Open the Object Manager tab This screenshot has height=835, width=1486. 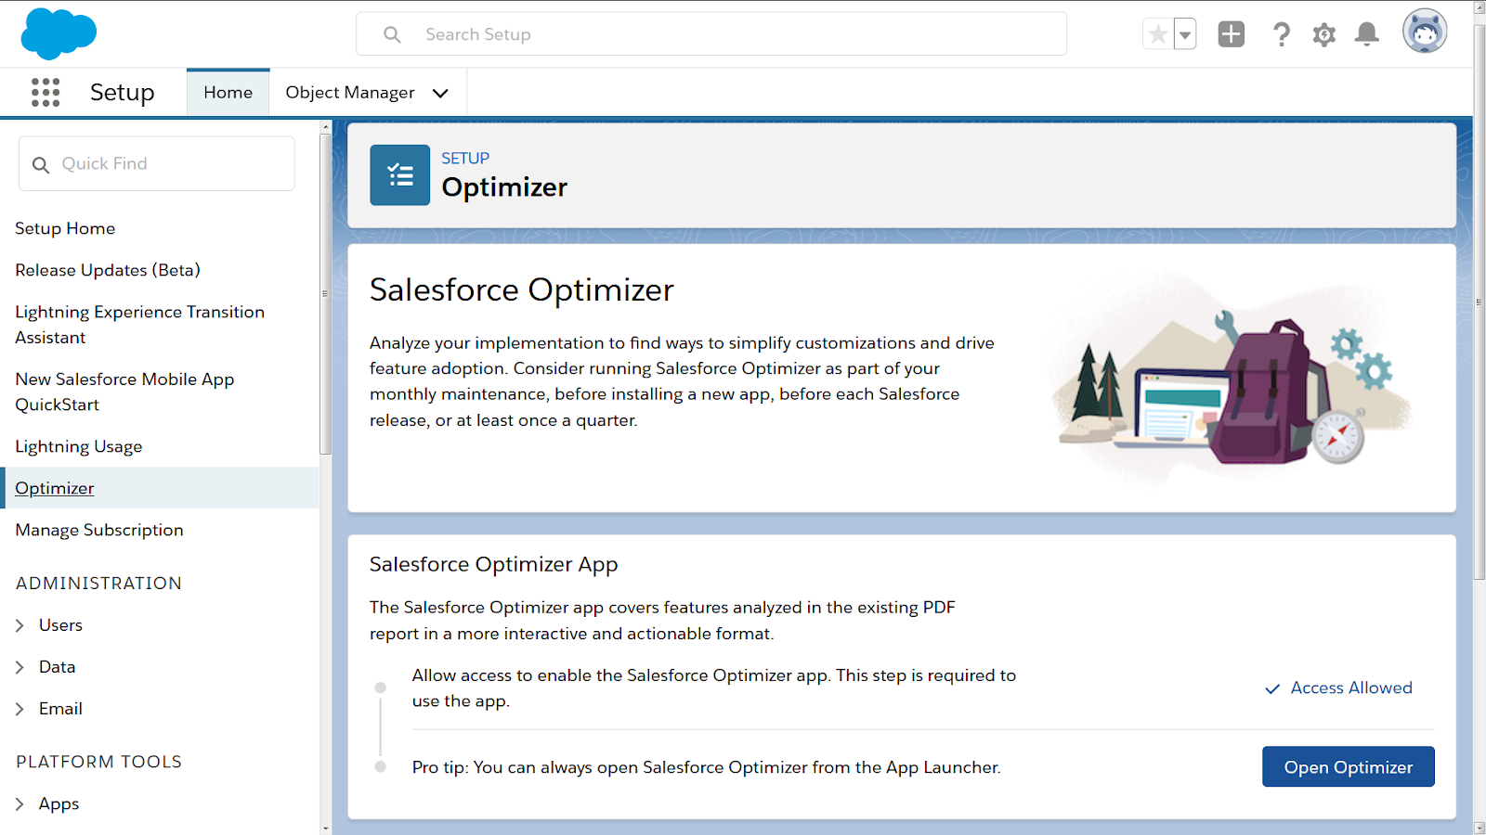(350, 93)
